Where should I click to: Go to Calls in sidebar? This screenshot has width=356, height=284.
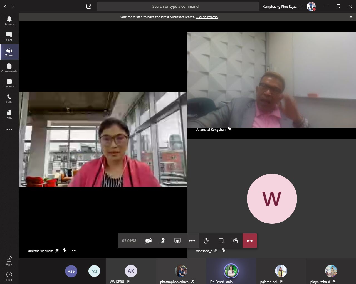[9, 99]
